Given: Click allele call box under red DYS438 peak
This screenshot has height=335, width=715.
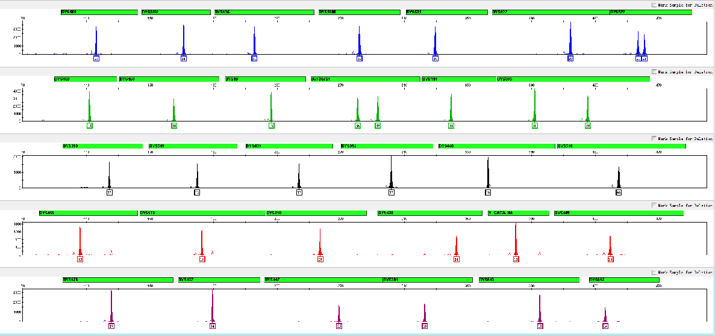Looking at the screenshot, I should (457, 259).
